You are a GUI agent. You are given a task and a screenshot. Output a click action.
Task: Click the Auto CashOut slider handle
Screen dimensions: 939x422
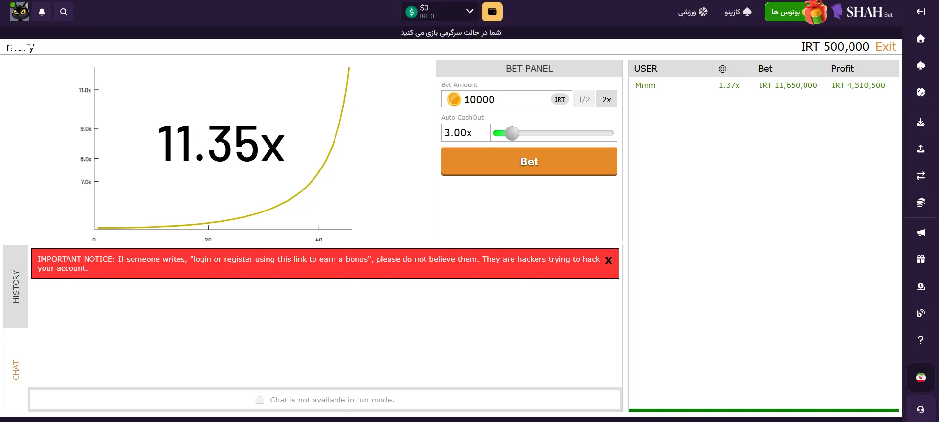pos(512,133)
